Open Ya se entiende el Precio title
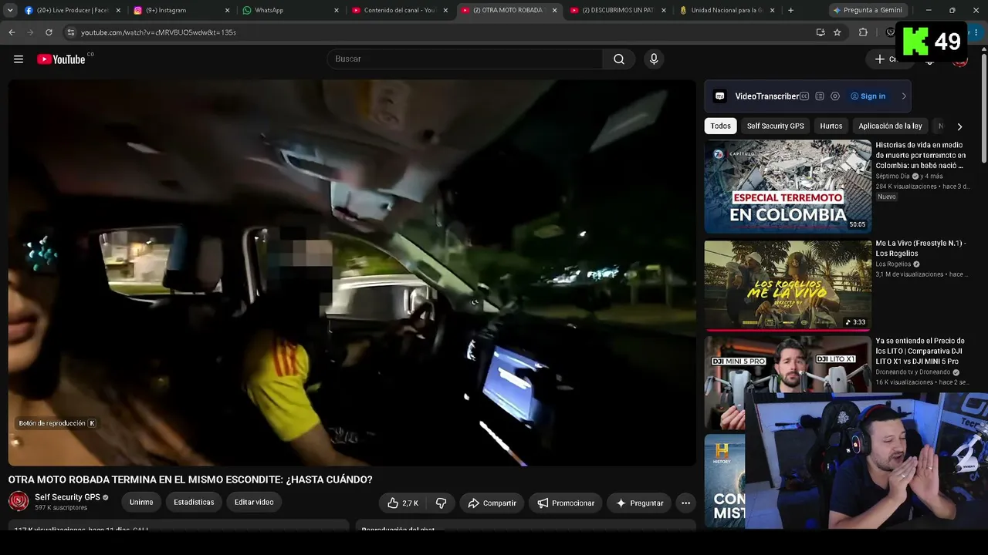 [x=920, y=351]
